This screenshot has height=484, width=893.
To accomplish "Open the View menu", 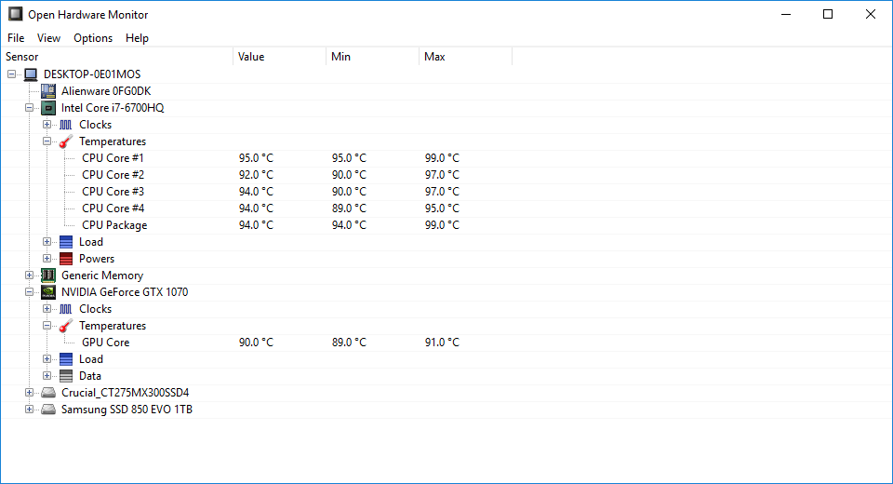I will pyautogui.click(x=48, y=38).
